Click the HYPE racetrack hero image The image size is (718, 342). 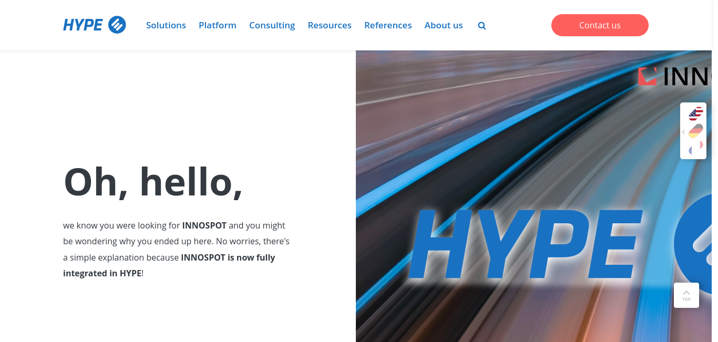click(534, 196)
